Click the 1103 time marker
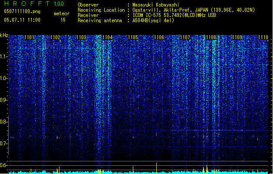The image size is (273, 174). click(x=81, y=37)
